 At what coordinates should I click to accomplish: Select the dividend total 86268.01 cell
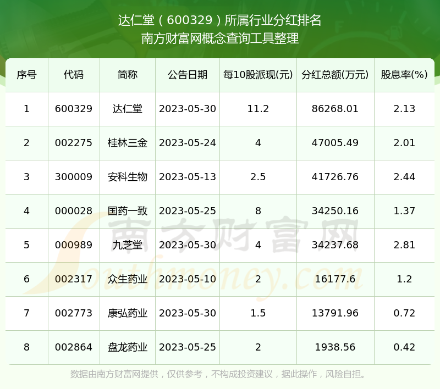[335, 109]
